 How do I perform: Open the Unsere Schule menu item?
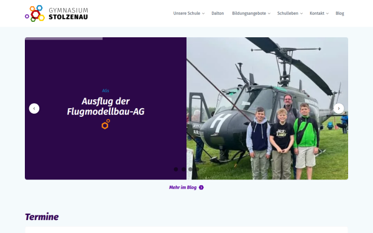click(186, 13)
